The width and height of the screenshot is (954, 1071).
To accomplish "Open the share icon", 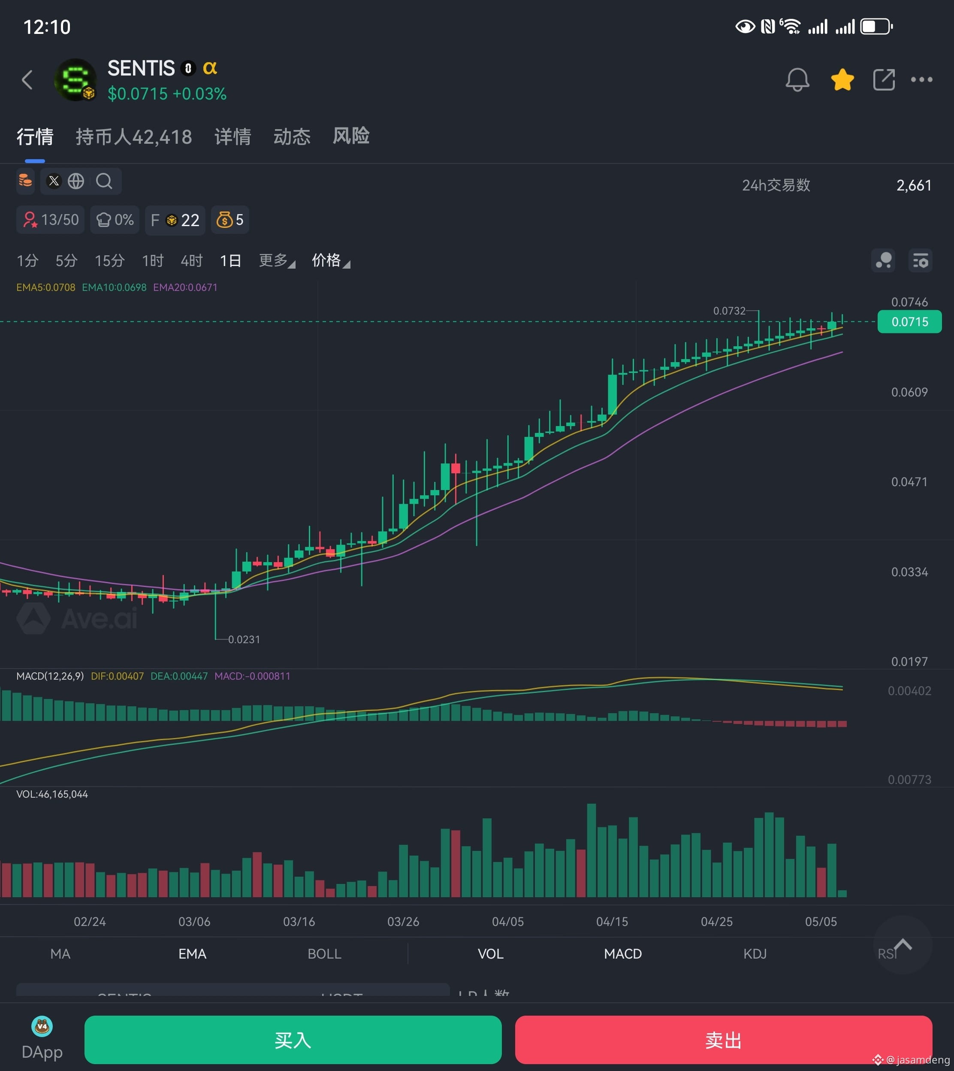I will 884,80.
